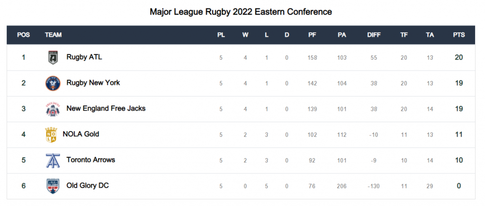The width and height of the screenshot is (485, 206).
Task: Open the Rugby New York team link
Action: coord(93,83)
